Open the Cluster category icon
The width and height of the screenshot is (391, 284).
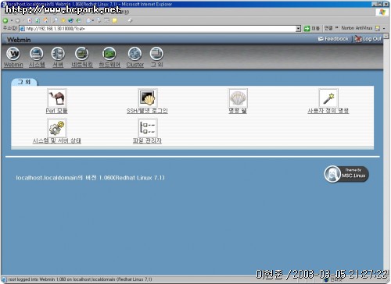click(x=135, y=54)
